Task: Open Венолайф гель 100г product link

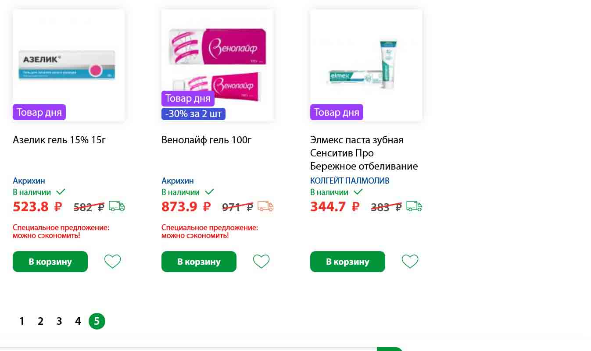Action: coord(206,140)
